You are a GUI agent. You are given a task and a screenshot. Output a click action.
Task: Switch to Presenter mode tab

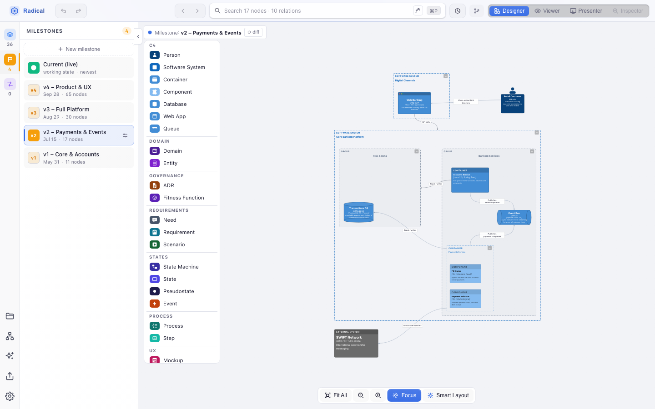[x=586, y=11]
